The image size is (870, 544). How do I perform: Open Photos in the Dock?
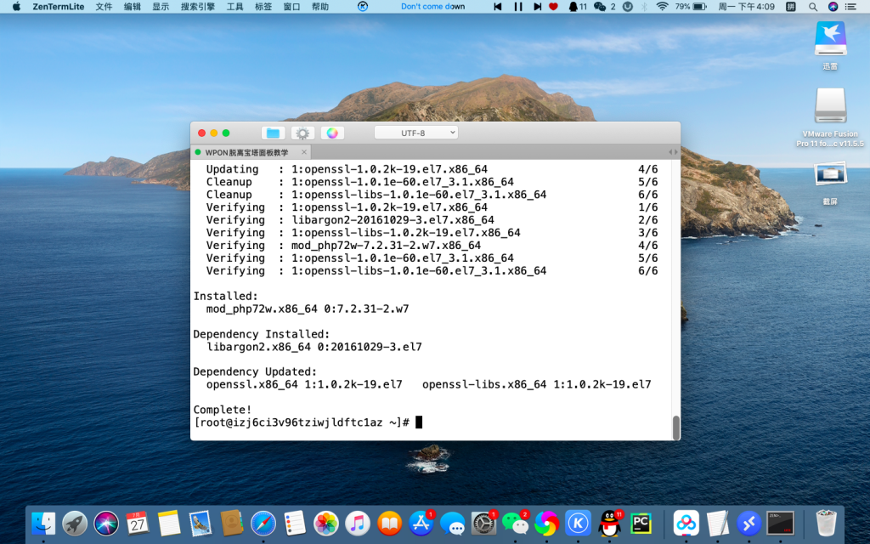tap(326, 524)
